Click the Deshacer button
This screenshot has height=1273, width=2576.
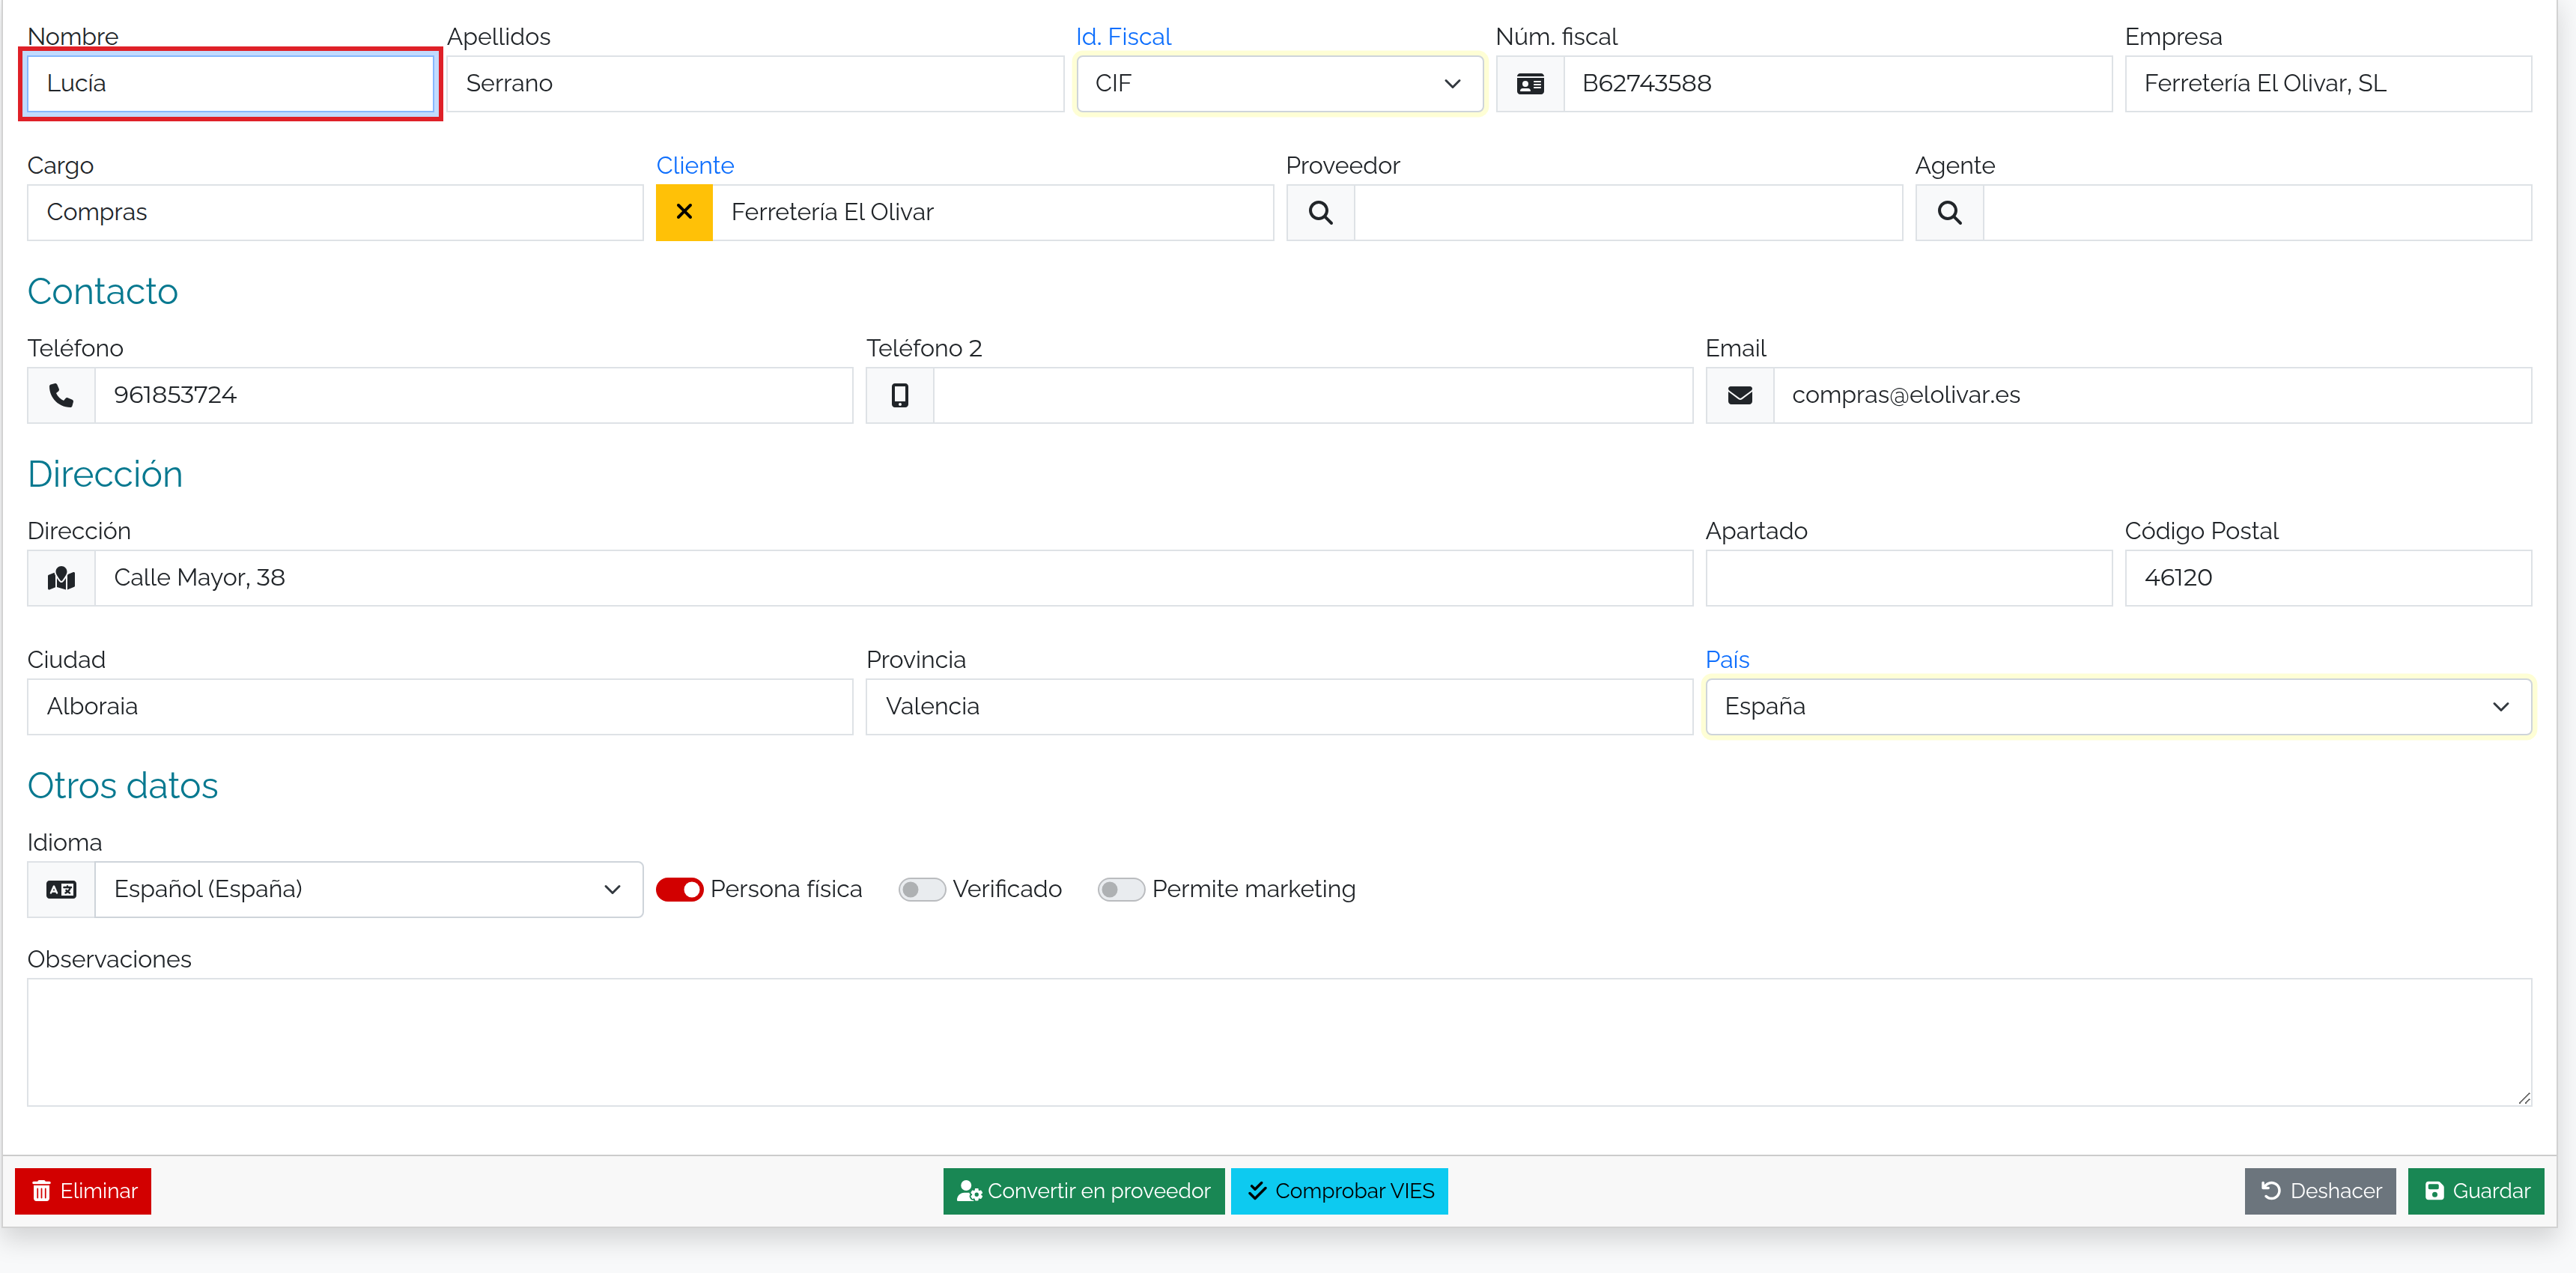pos(2319,1191)
